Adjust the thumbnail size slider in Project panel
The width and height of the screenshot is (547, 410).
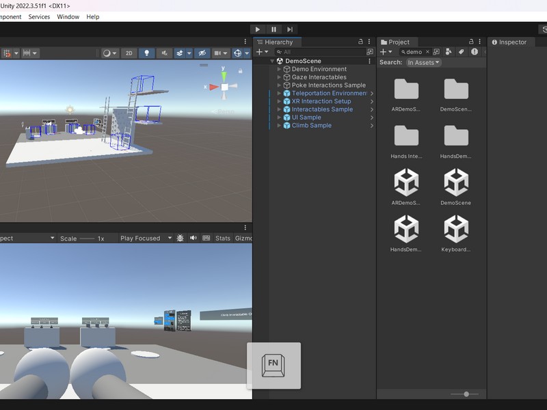coord(467,394)
